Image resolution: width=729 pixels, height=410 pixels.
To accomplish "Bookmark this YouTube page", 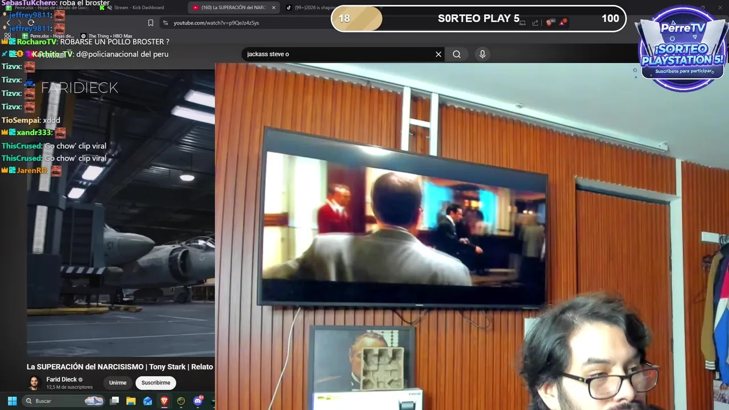I will pyautogui.click(x=150, y=23).
